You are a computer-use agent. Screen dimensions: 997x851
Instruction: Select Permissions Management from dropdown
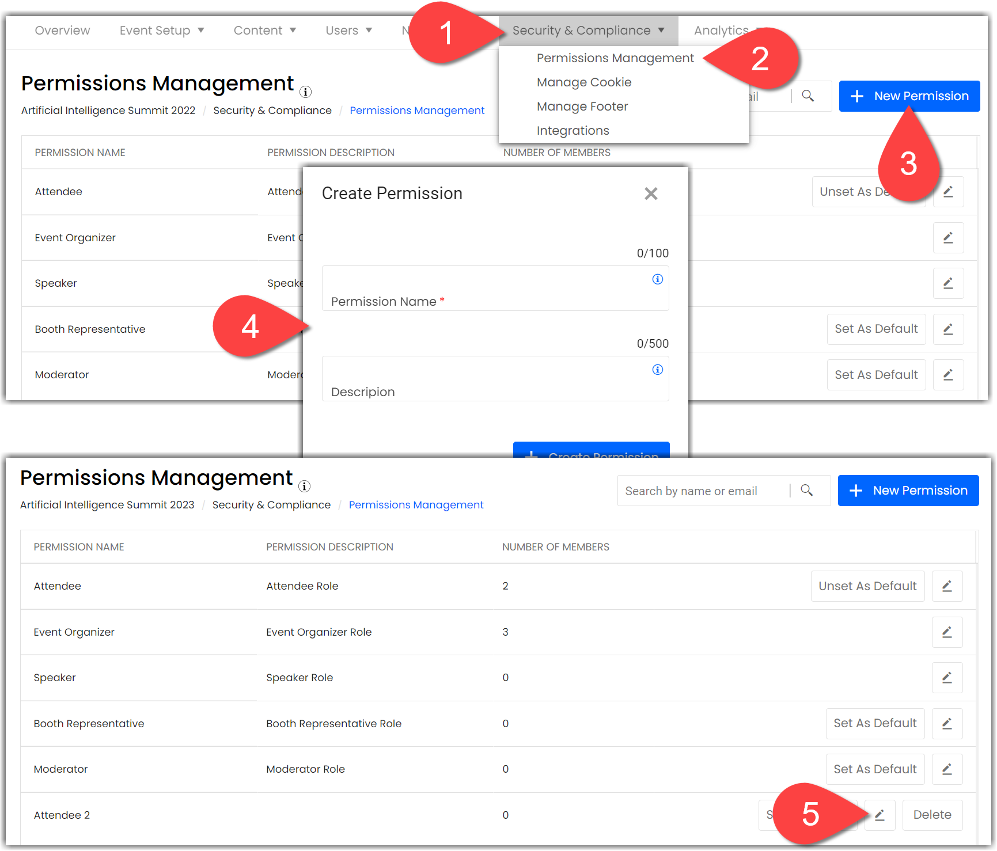click(x=615, y=58)
